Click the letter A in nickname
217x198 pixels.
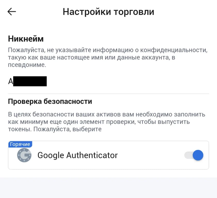click(11, 81)
